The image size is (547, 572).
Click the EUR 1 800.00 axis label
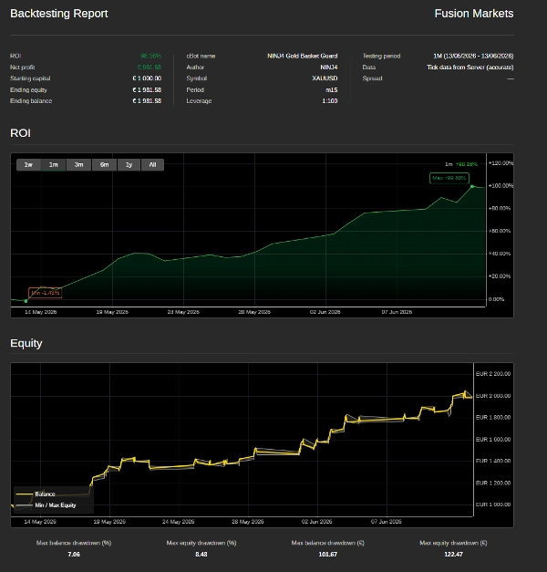pyautogui.click(x=493, y=417)
